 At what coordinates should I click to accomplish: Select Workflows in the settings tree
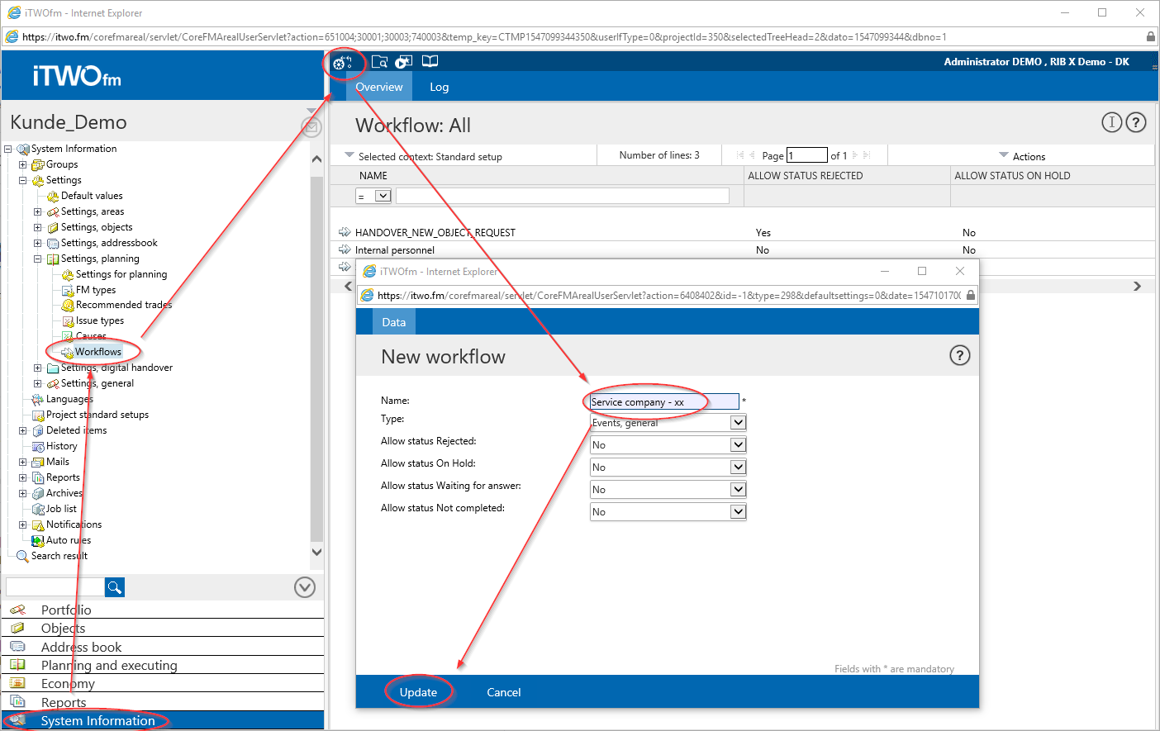pos(97,352)
